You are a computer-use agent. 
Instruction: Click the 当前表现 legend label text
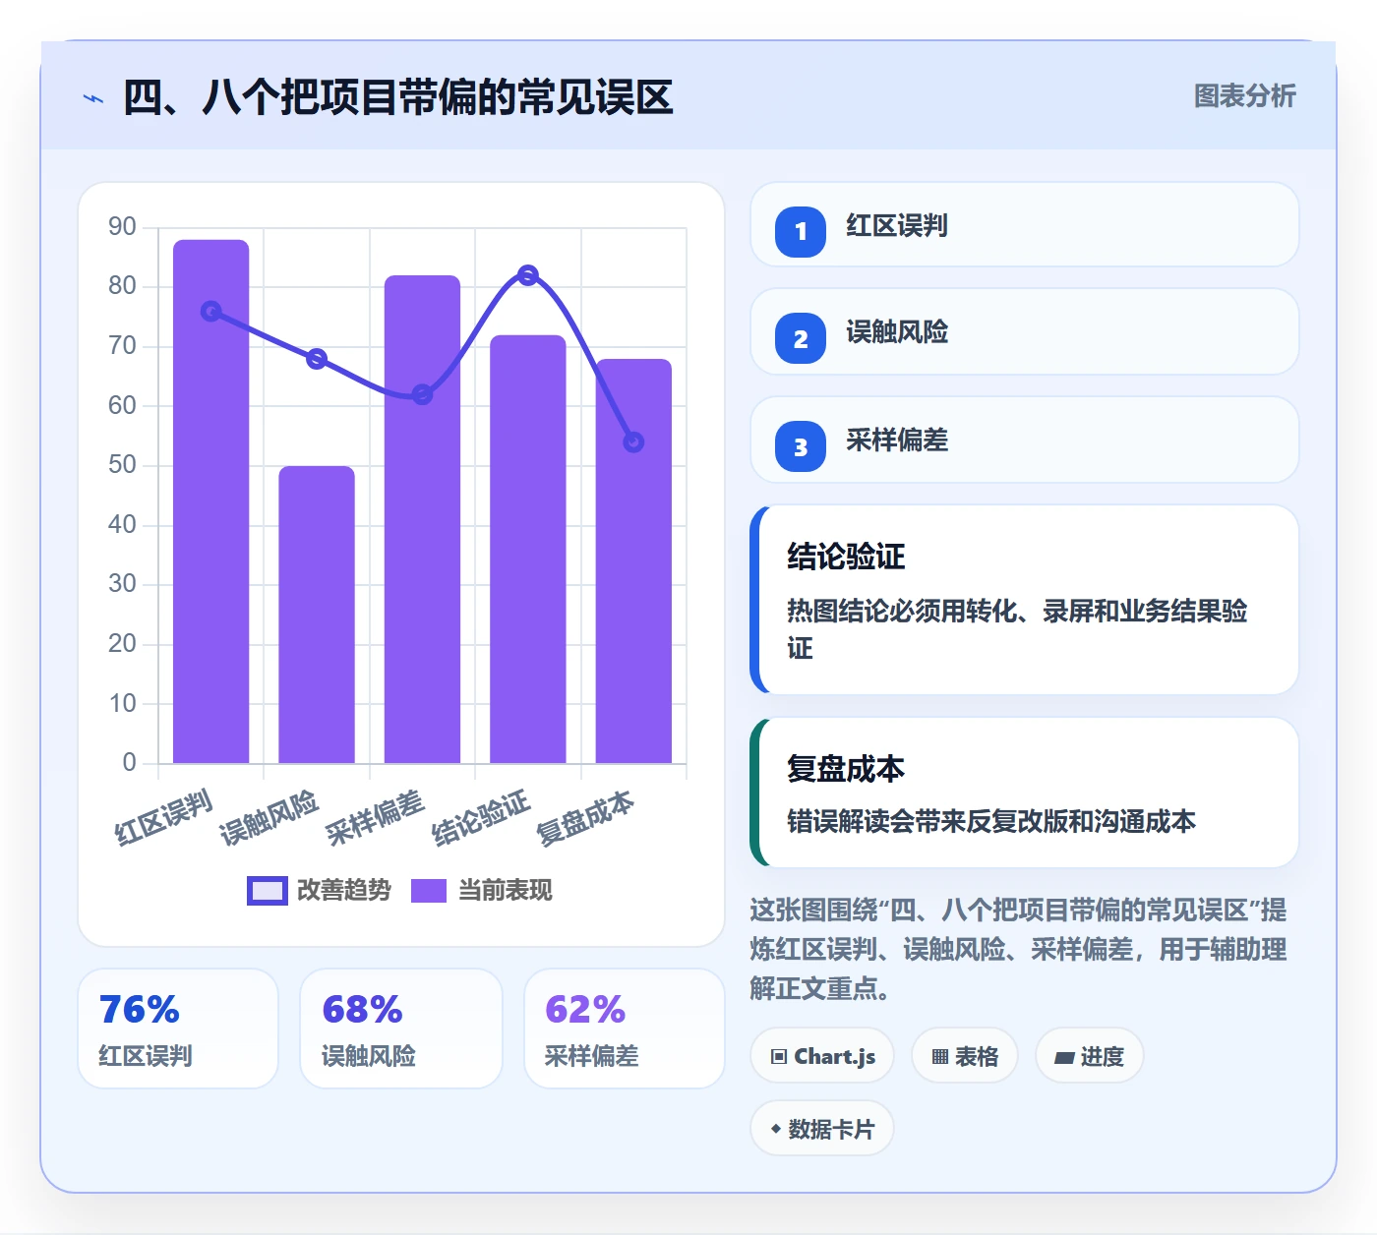(x=506, y=890)
